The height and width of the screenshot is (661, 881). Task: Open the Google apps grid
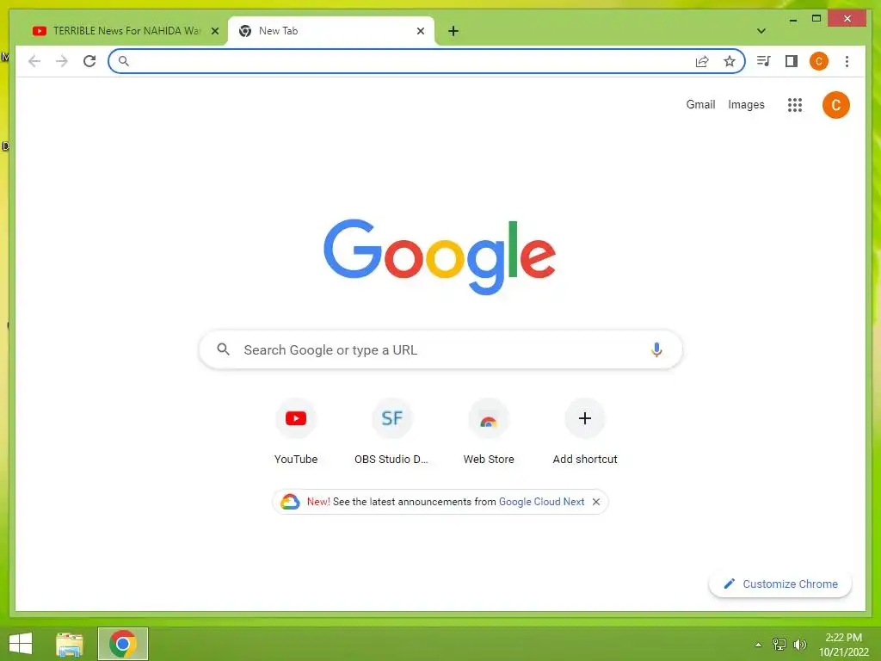point(794,104)
